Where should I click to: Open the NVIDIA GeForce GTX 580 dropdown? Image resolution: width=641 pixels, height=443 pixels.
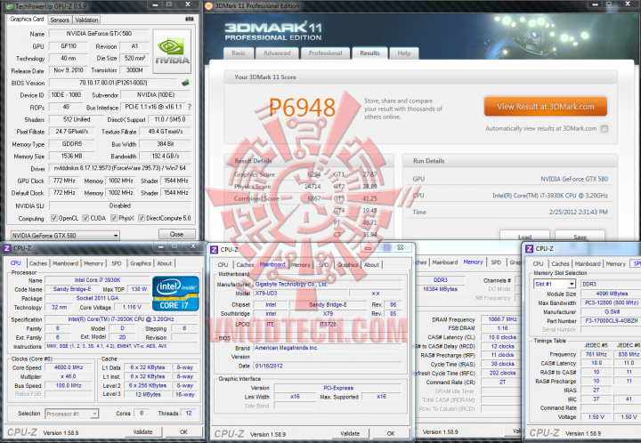point(65,236)
